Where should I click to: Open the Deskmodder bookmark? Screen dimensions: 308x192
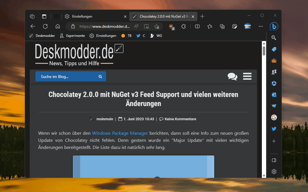pyautogui.click(x=42, y=36)
